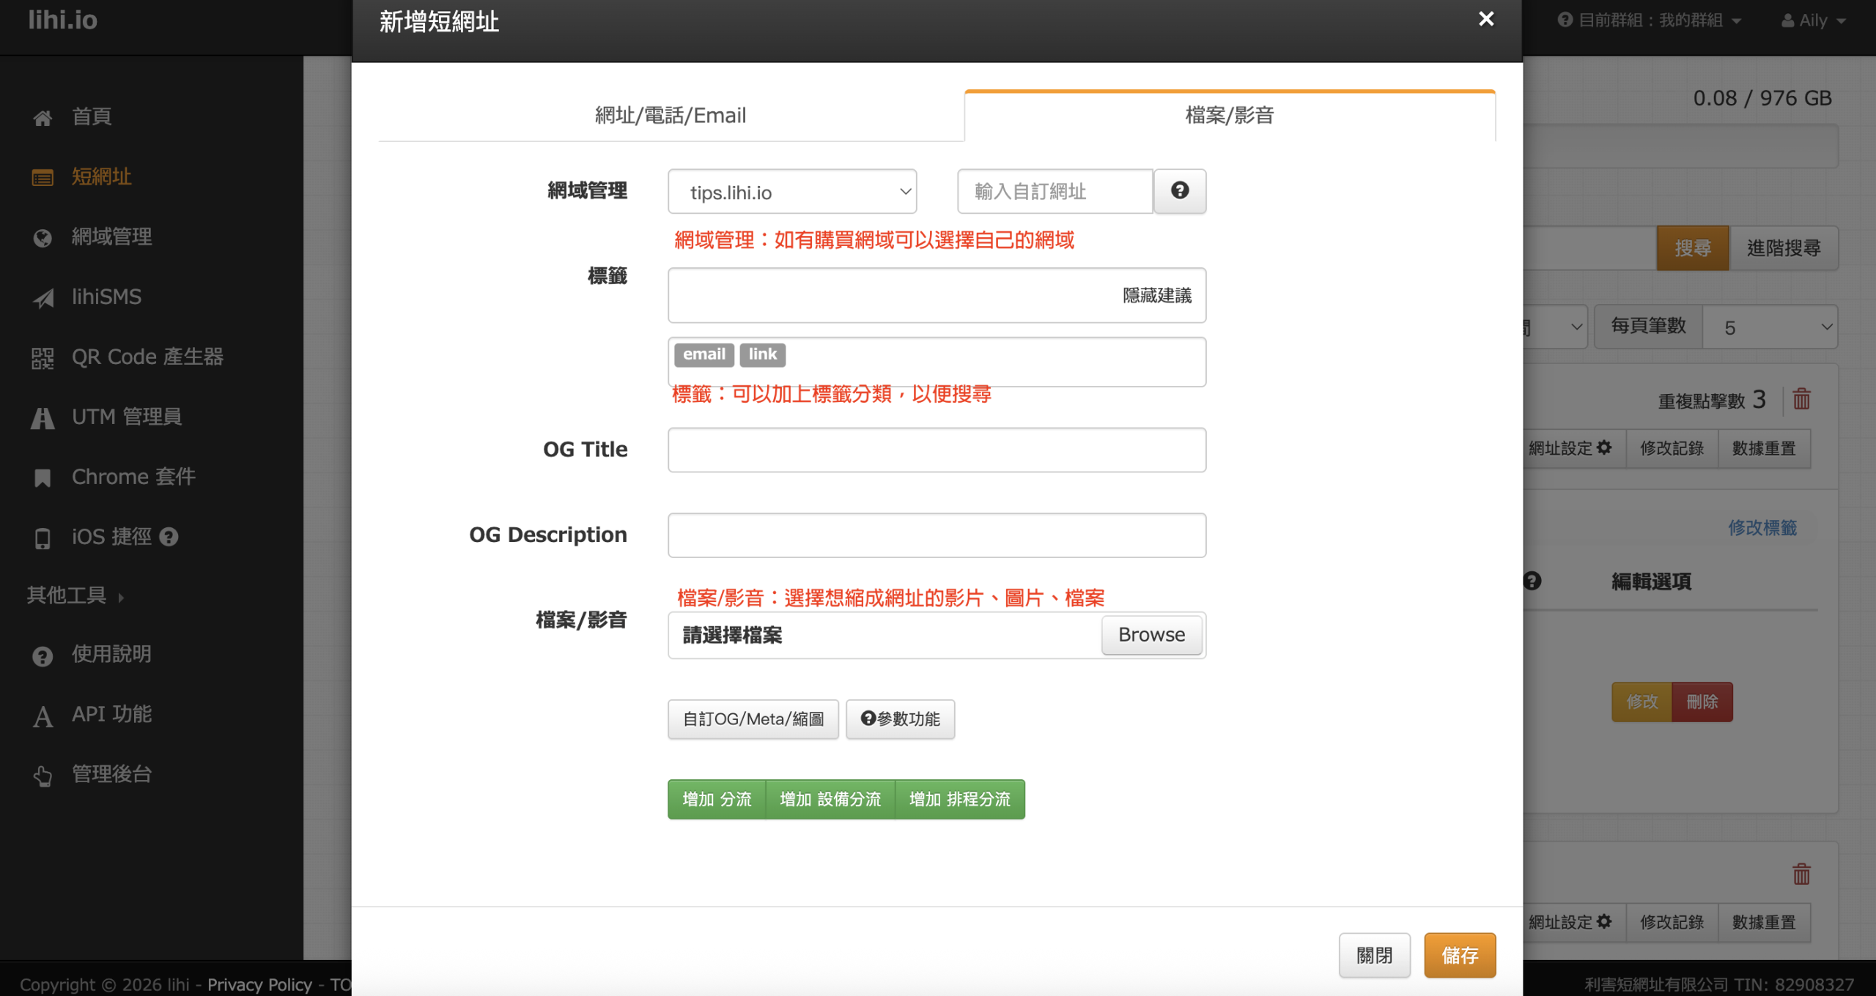This screenshot has width=1876, height=996.
Task: Click the Chrome 套件 bookmark icon
Action: [43, 478]
